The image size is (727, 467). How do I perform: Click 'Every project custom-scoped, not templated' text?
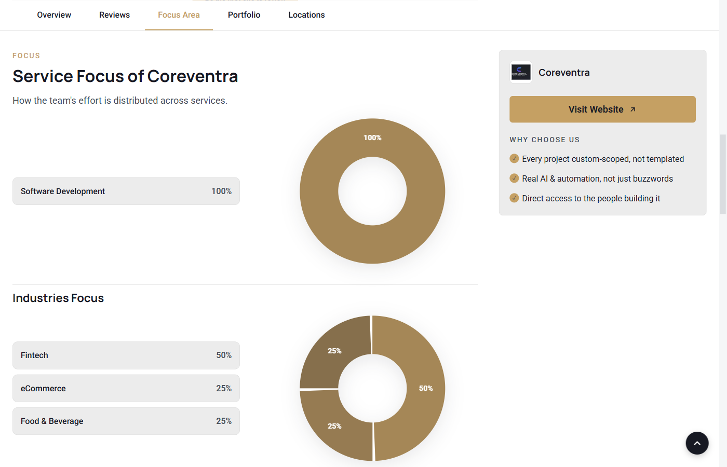[603, 159]
